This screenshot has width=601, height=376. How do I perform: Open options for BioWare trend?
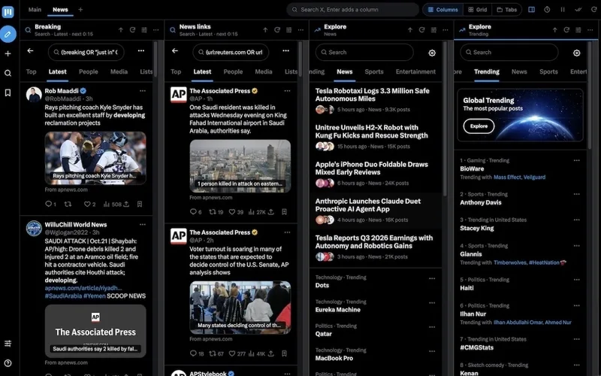(x=577, y=160)
